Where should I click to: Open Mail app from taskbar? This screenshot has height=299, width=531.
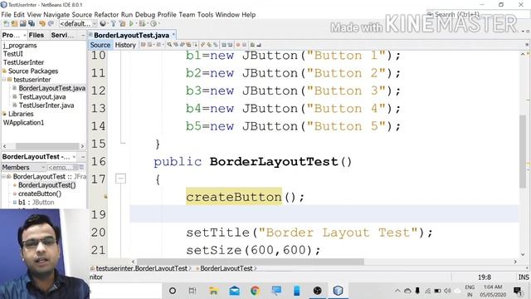pos(234,291)
